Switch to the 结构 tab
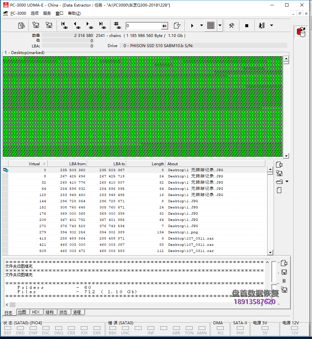Viewport: 312px width, 339px height. pos(50,312)
